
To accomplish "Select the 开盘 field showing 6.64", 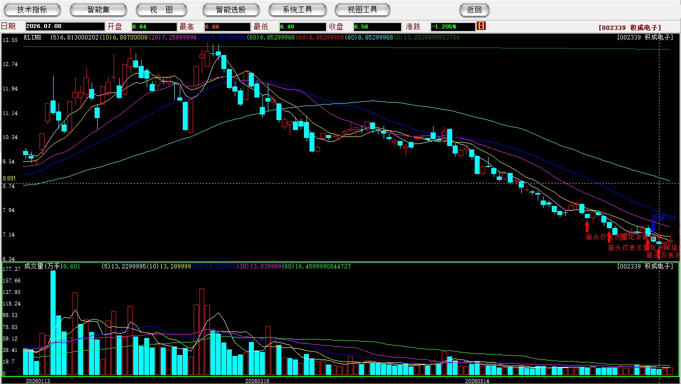I will tap(154, 26).
